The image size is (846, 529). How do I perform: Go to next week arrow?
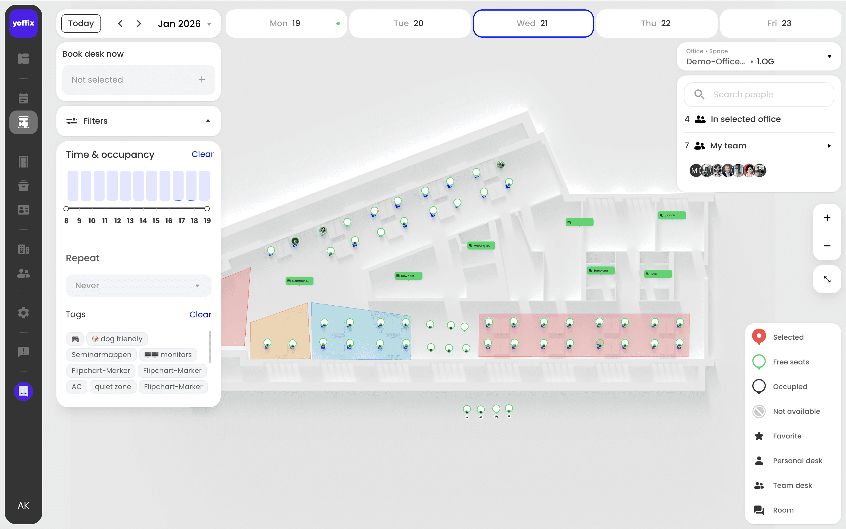(x=139, y=24)
